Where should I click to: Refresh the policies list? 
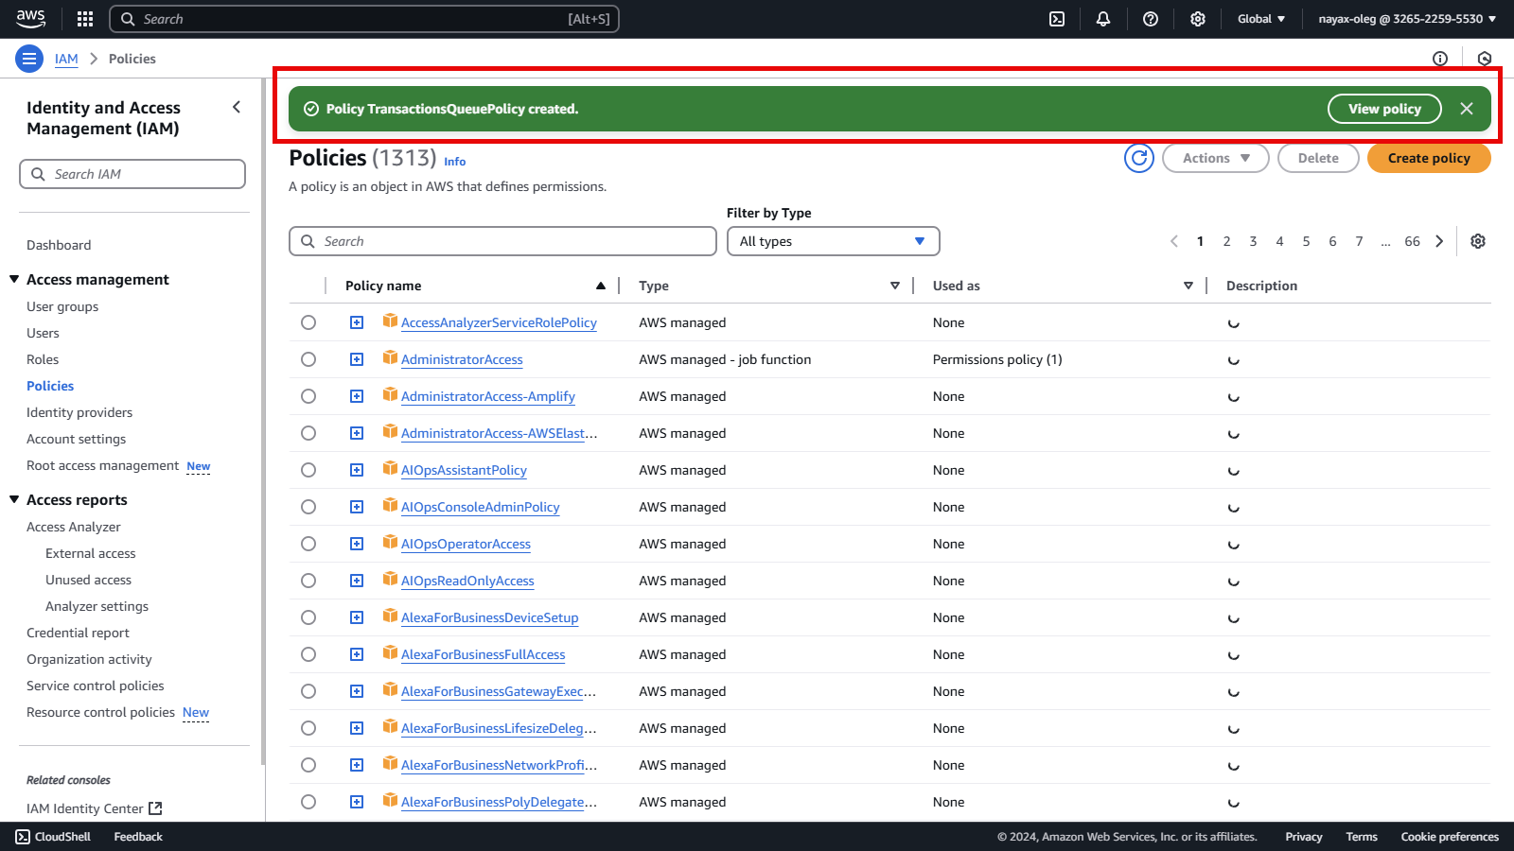pyautogui.click(x=1139, y=158)
